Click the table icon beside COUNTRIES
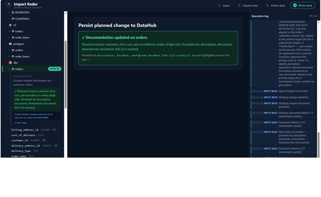The height and width of the screenshot is (197, 321). 13,19
